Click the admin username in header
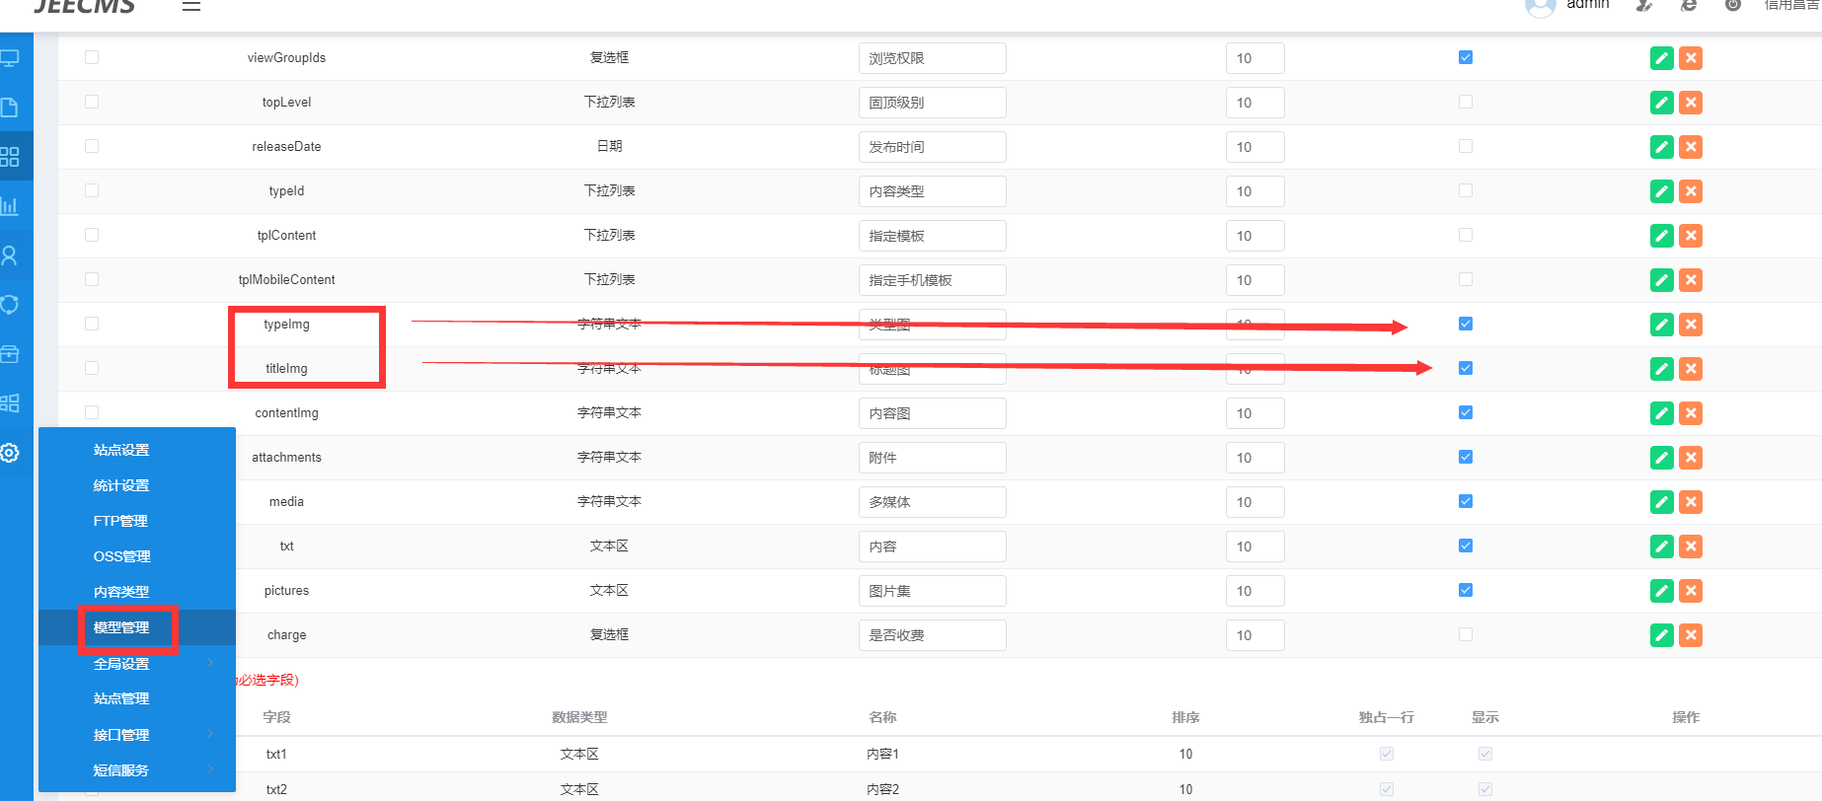This screenshot has width=1822, height=801. click(1587, 5)
